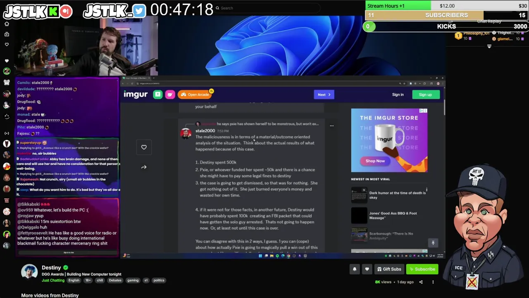Expand the chat leaderboard chevron
The image size is (529, 298).
coord(489,46)
